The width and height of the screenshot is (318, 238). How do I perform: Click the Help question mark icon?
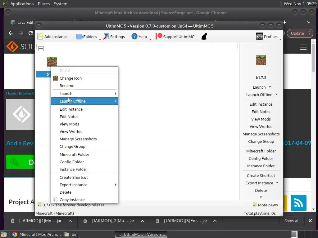(134, 37)
